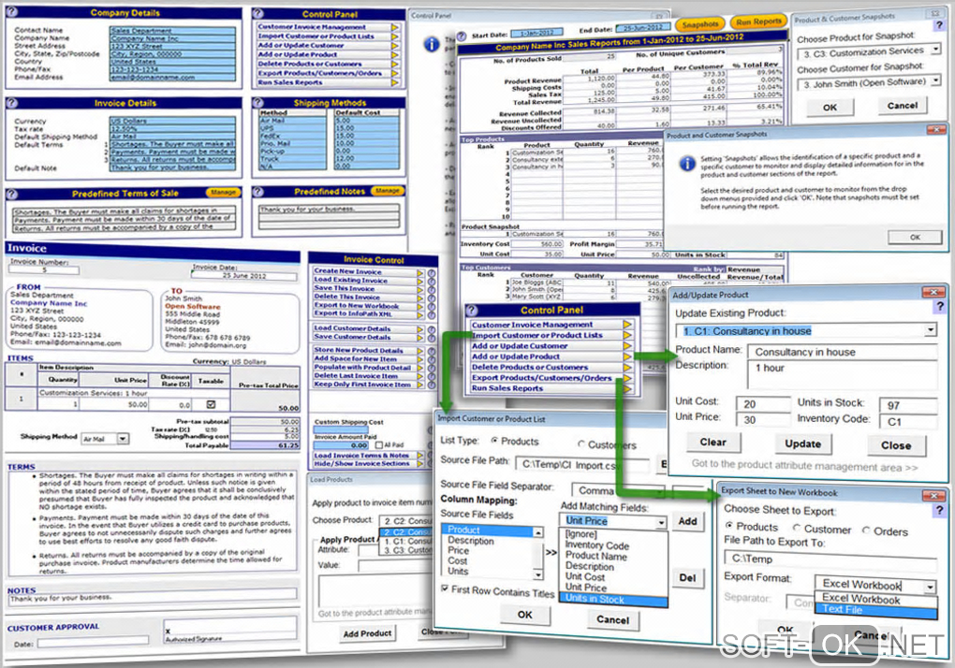Click Update button in Add/Update Product dialog
The image size is (955, 668).
point(802,444)
